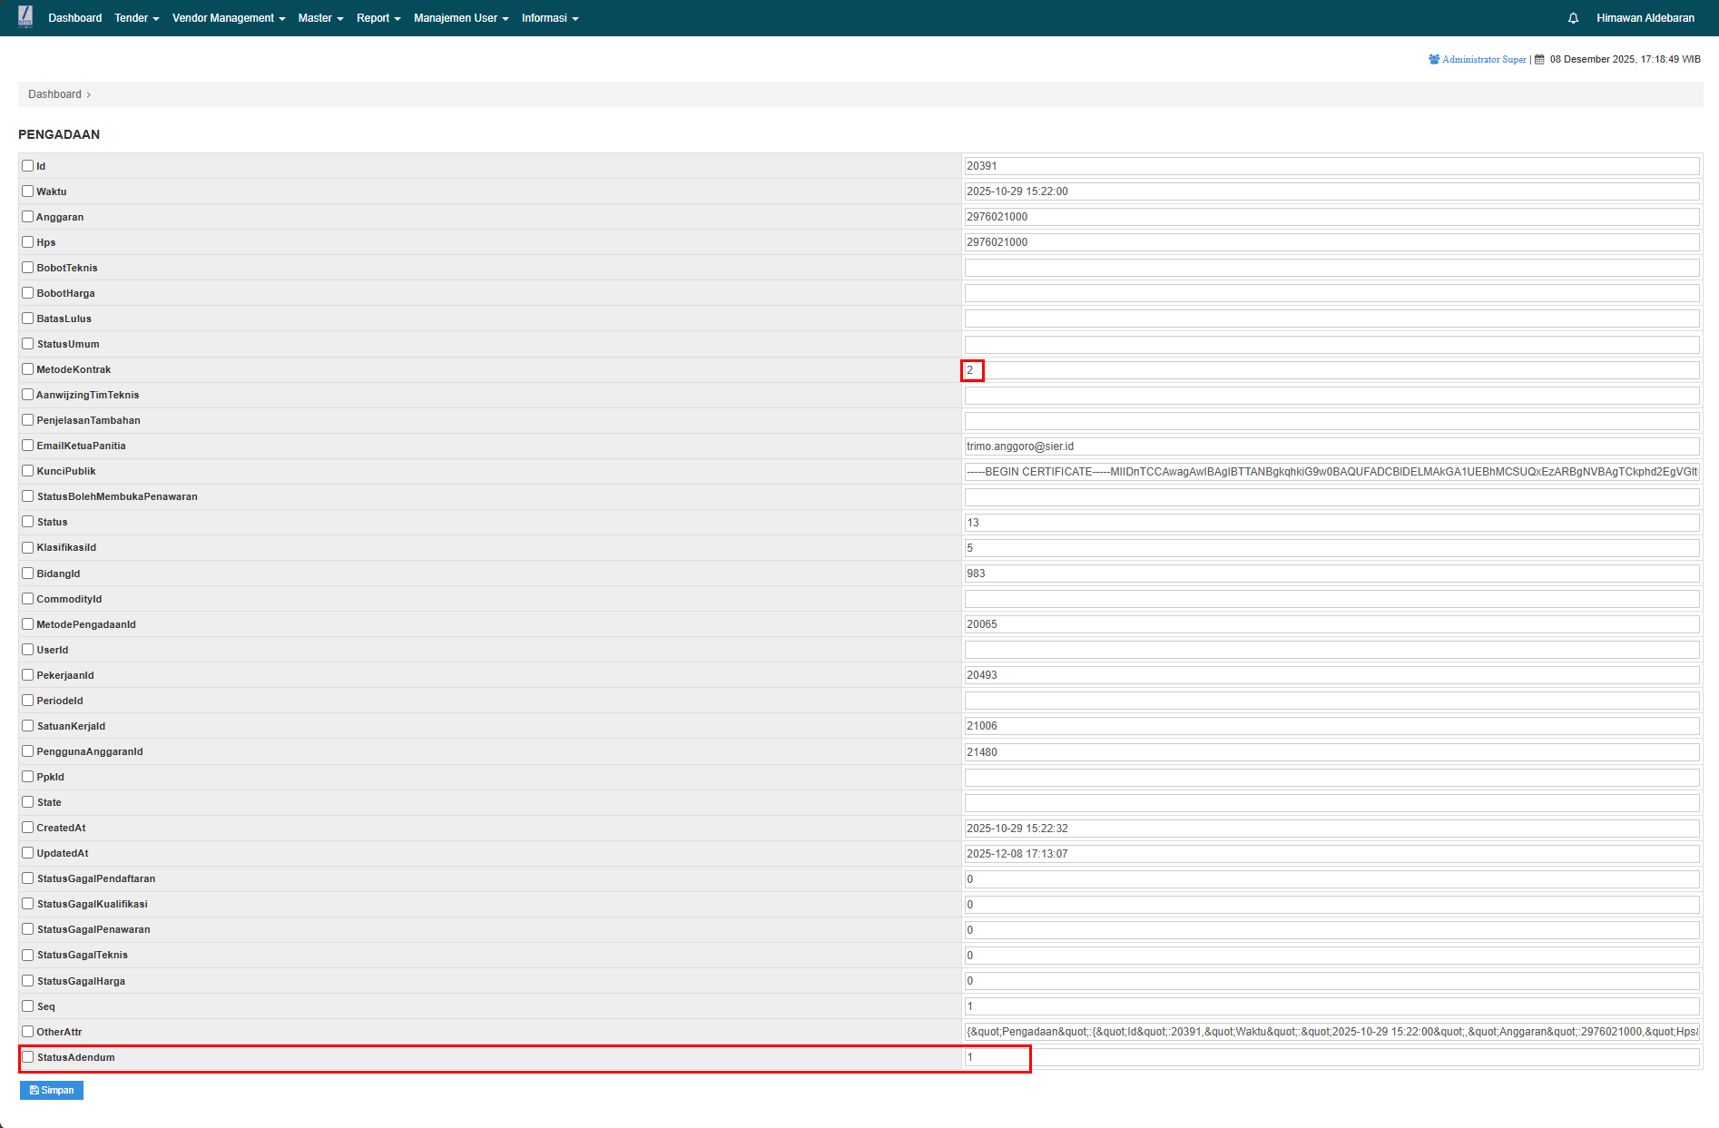Toggle the EmailKetuaPanitia checkbox
1719x1128 pixels.
click(x=28, y=446)
